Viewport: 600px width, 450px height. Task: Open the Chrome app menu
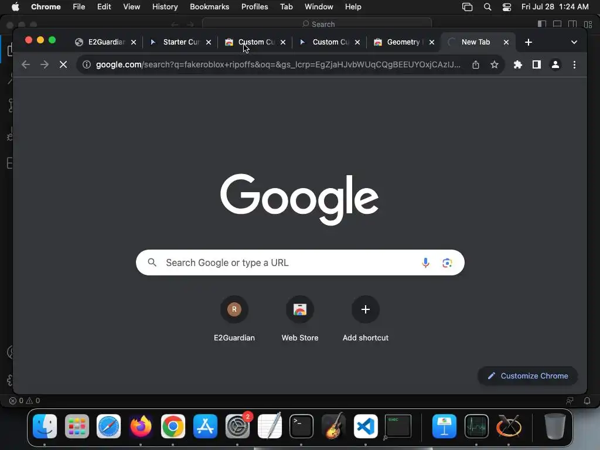(x=46, y=7)
